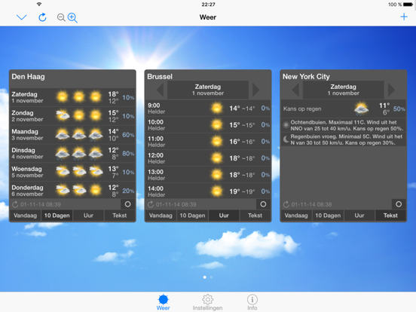Image resolution: width=416 pixels, height=312 pixels.
Task: Go to previous day in New York City widget
Action: (295, 90)
